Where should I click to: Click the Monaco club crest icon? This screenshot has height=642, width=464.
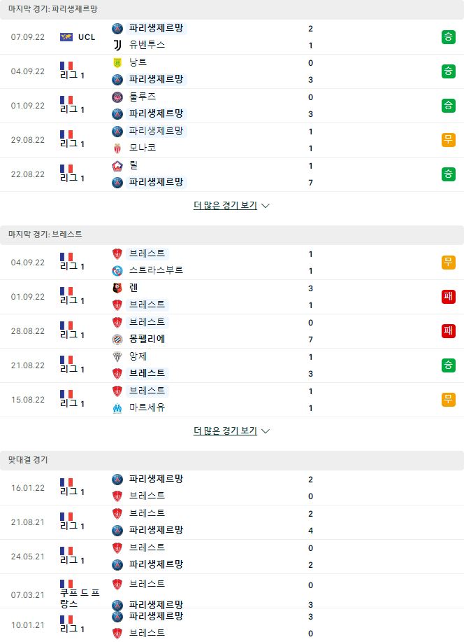117,148
